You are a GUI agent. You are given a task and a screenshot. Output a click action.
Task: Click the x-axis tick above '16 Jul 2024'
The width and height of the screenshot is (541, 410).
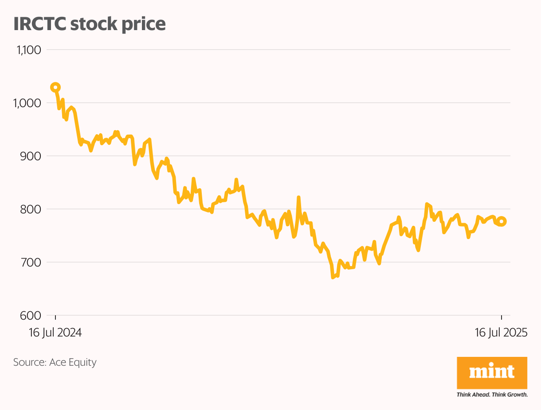pos(55,317)
